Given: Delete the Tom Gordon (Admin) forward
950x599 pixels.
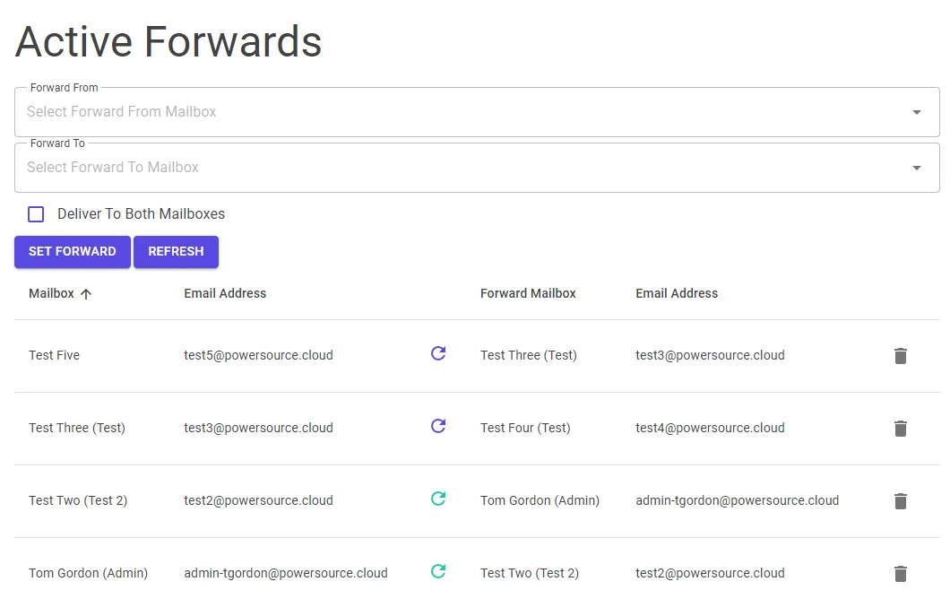Looking at the screenshot, I should [x=901, y=574].
